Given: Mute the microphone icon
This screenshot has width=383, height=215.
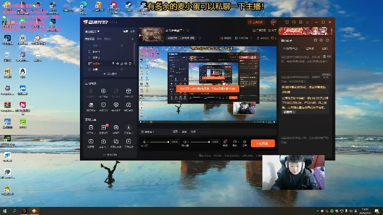Looking at the screenshot, I should coord(145,142).
